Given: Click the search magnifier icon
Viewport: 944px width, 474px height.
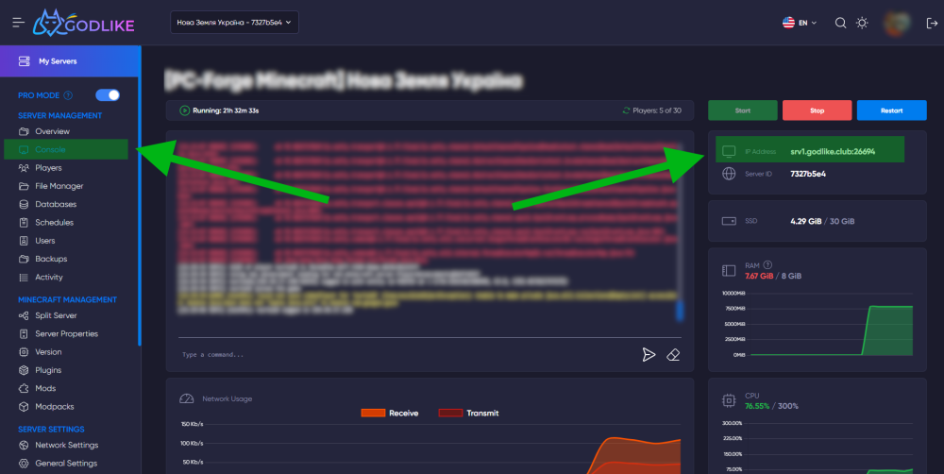Looking at the screenshot, I should (x=840, y=23).
